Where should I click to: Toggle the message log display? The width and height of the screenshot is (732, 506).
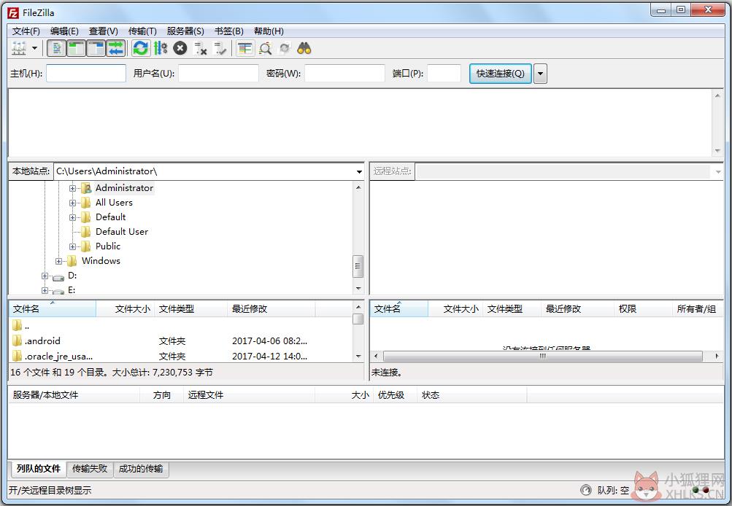click(x=57, y=48)
